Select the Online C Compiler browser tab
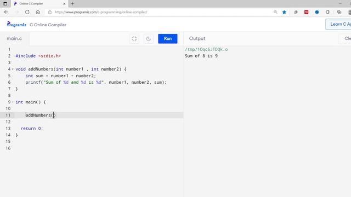 39,4
